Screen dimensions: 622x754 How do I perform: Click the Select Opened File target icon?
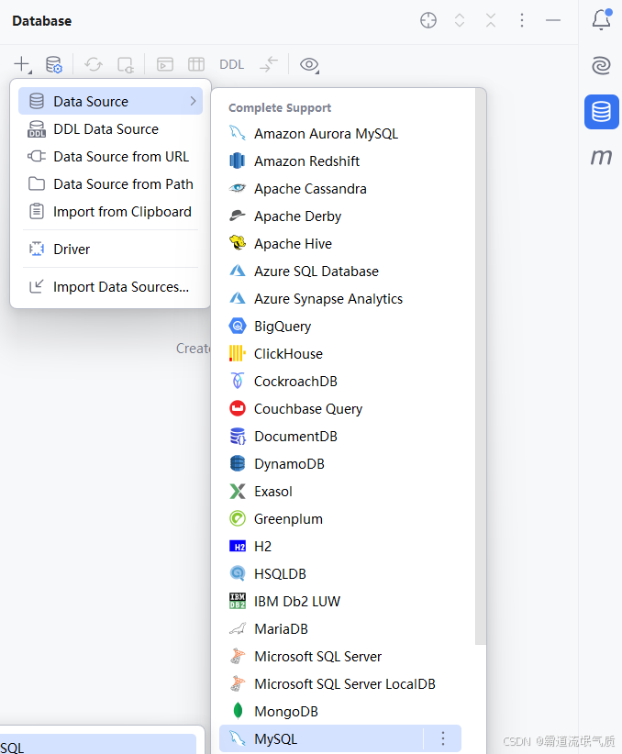pyautogui.click(x=428, y=21)
